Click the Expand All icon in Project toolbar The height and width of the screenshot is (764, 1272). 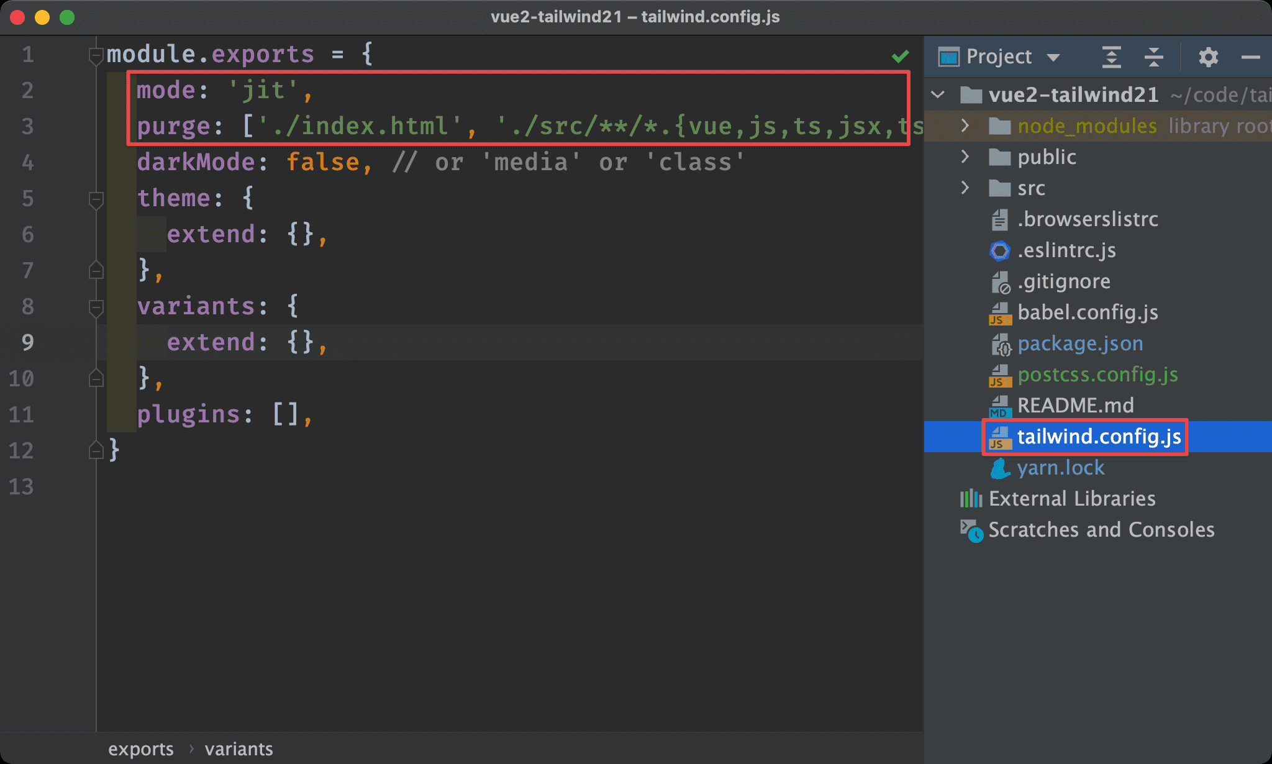(x=1111, y=57)
